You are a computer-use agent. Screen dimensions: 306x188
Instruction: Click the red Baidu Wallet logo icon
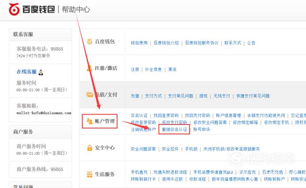(x=14, y=9)
